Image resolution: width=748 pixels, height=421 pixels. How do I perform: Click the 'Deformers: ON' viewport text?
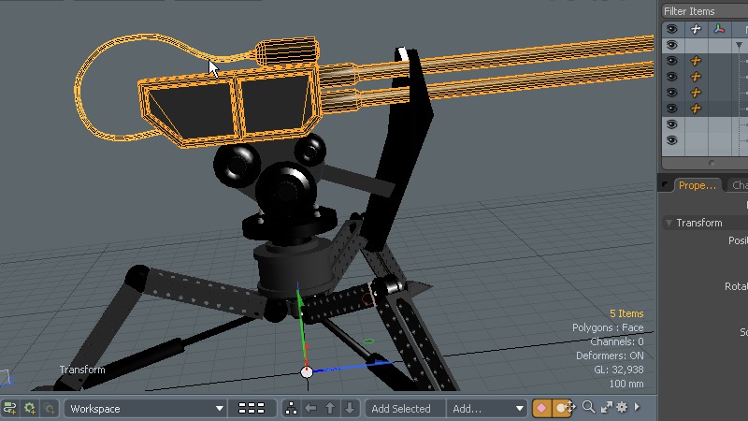tap(610, 356)
